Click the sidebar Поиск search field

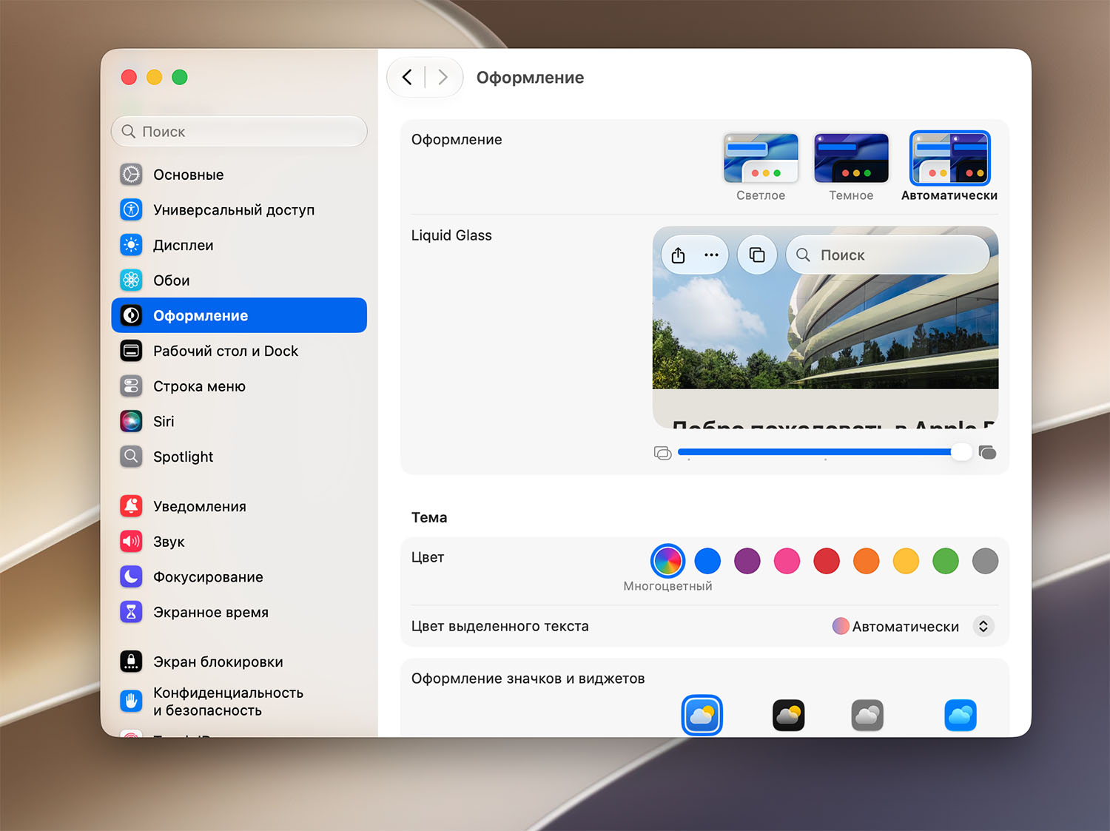(239, 131)
